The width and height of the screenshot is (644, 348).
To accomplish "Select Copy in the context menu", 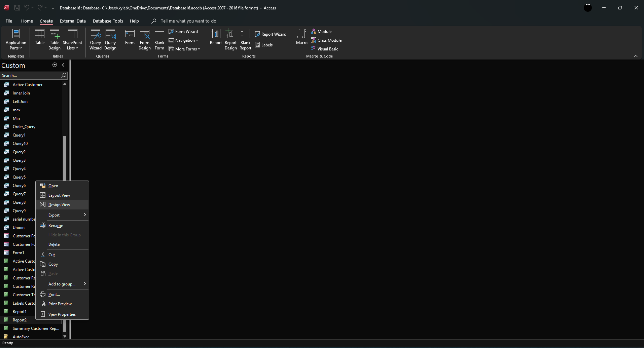I will click(62, 264).
